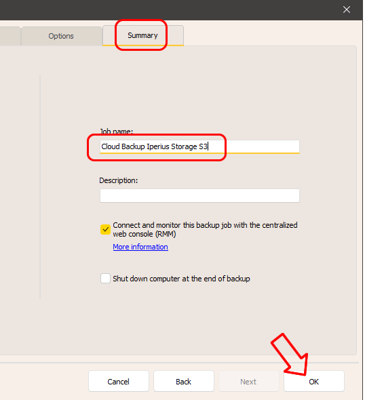
Task: Close the backup job dialog window
Action: (347, 9)
